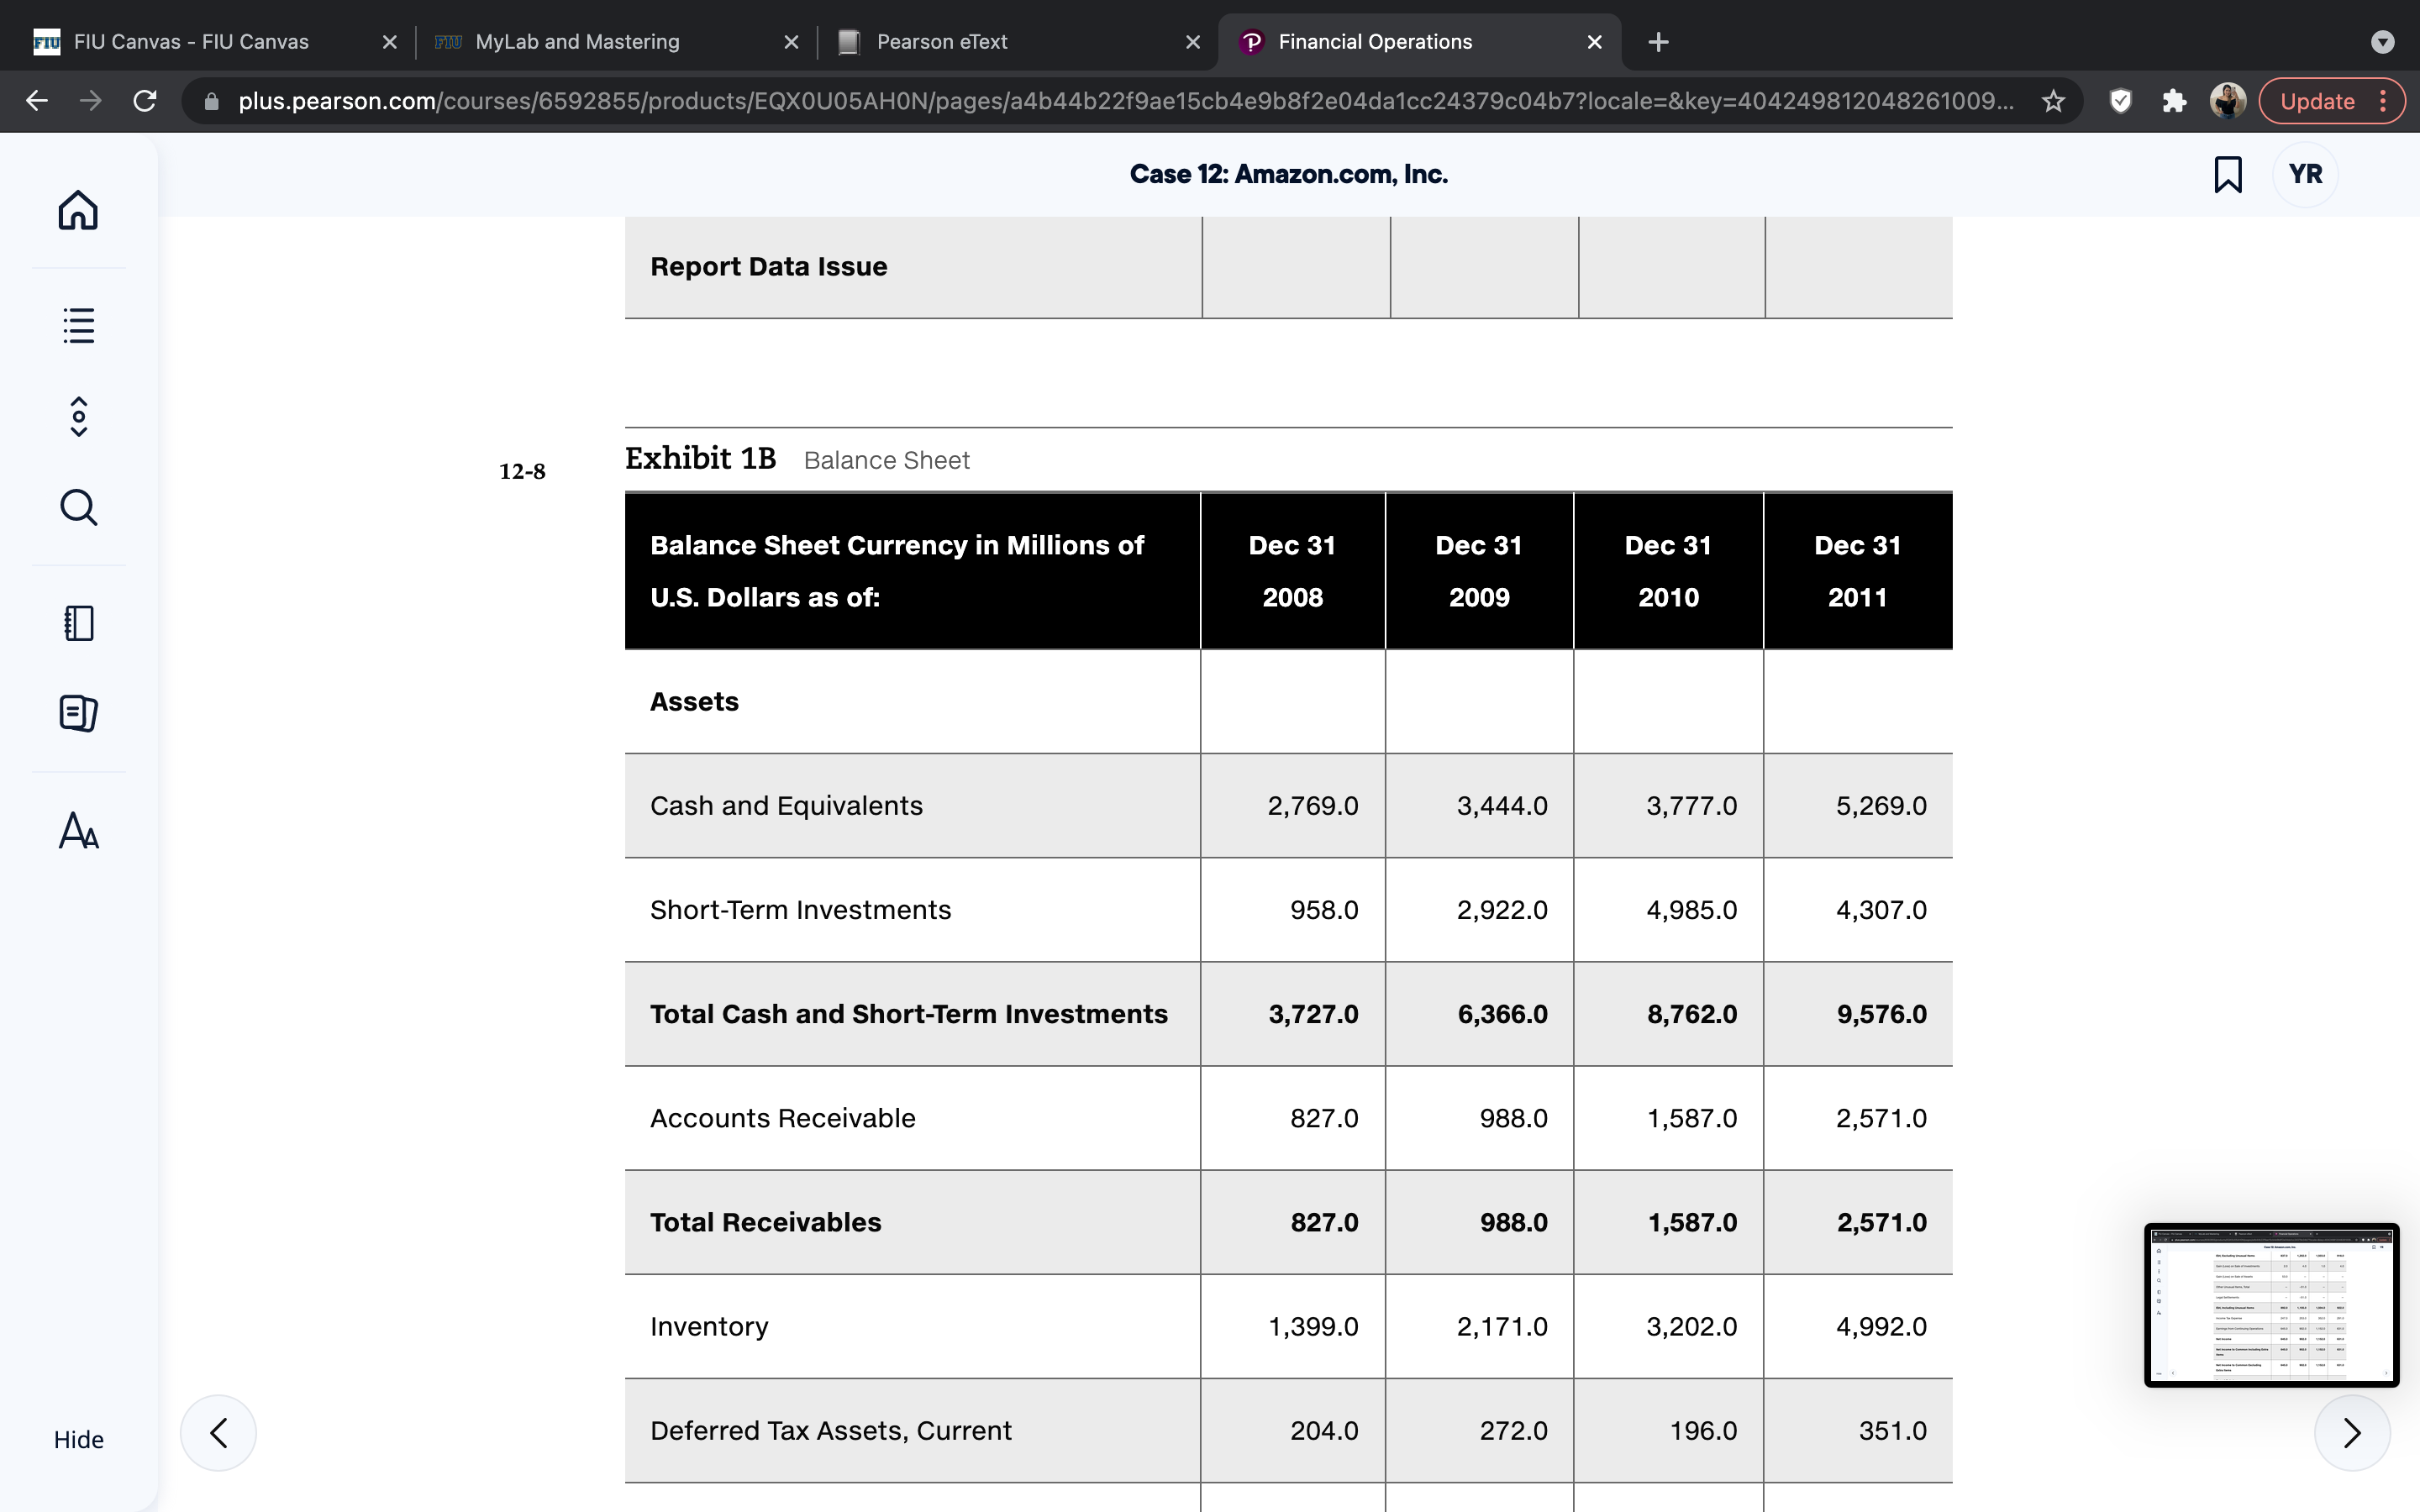Image resolution: width=2420 pixels, height=1512 pixels.
Task: Hide the sidebar navigation panel
Action: (x=78, y=1439)
